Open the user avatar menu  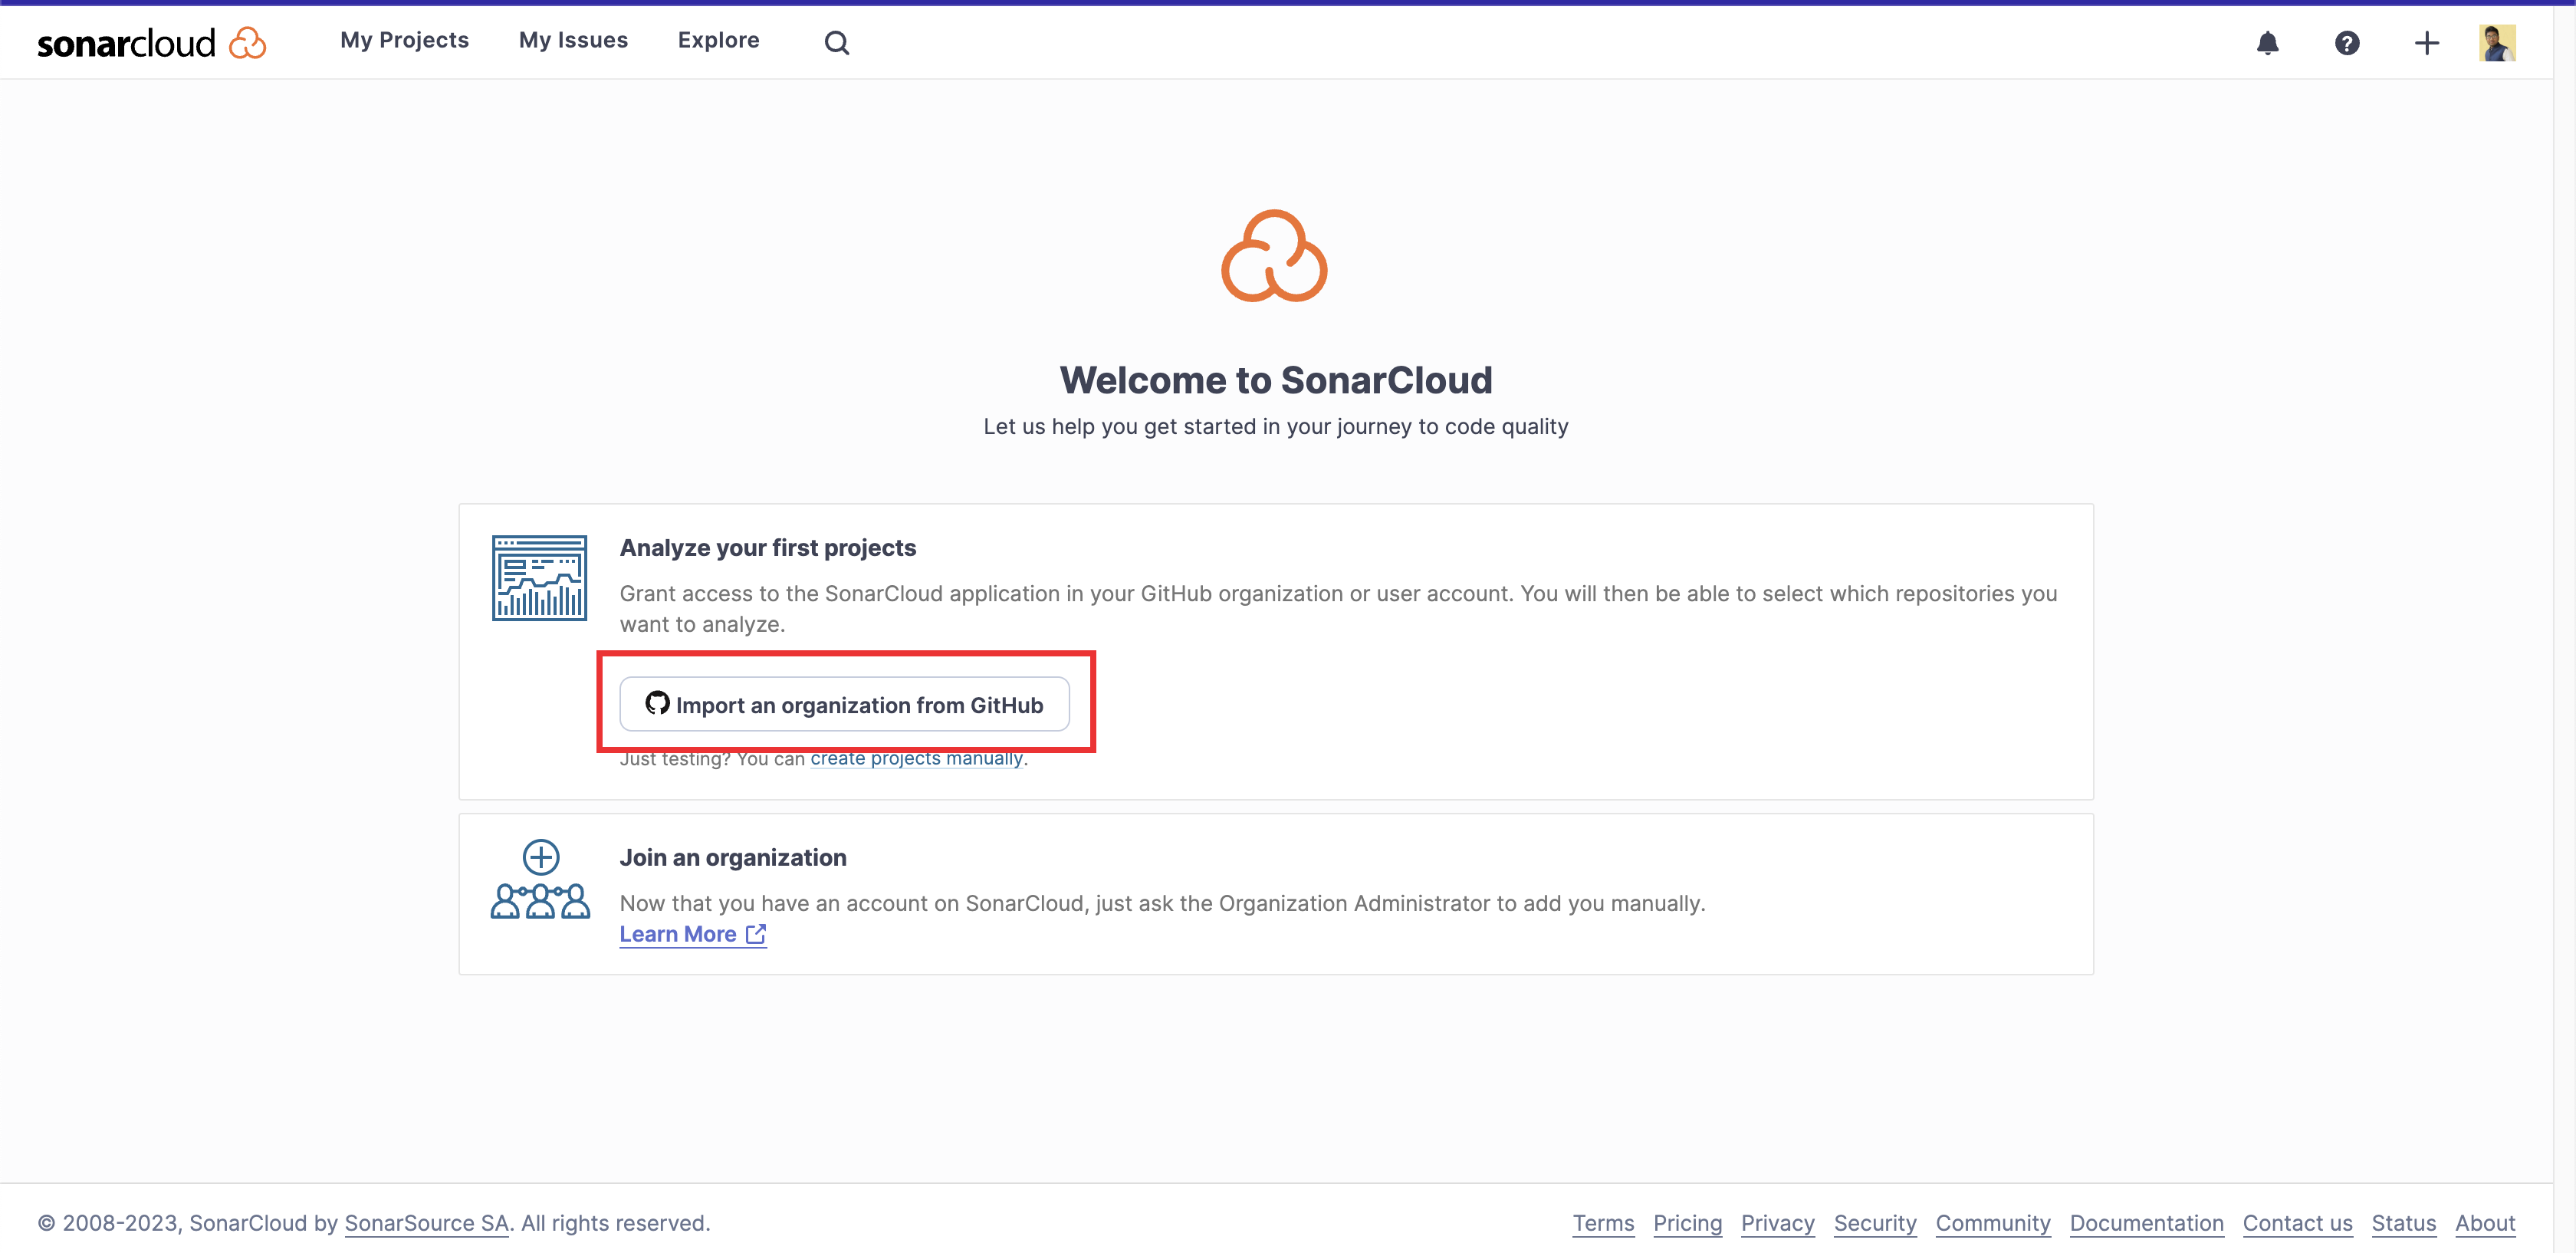(x=2496, y=43)
